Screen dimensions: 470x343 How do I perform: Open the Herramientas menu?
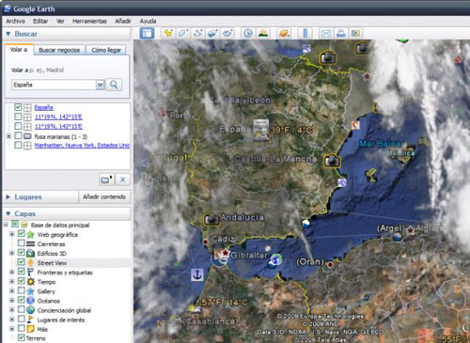(89, 21)
